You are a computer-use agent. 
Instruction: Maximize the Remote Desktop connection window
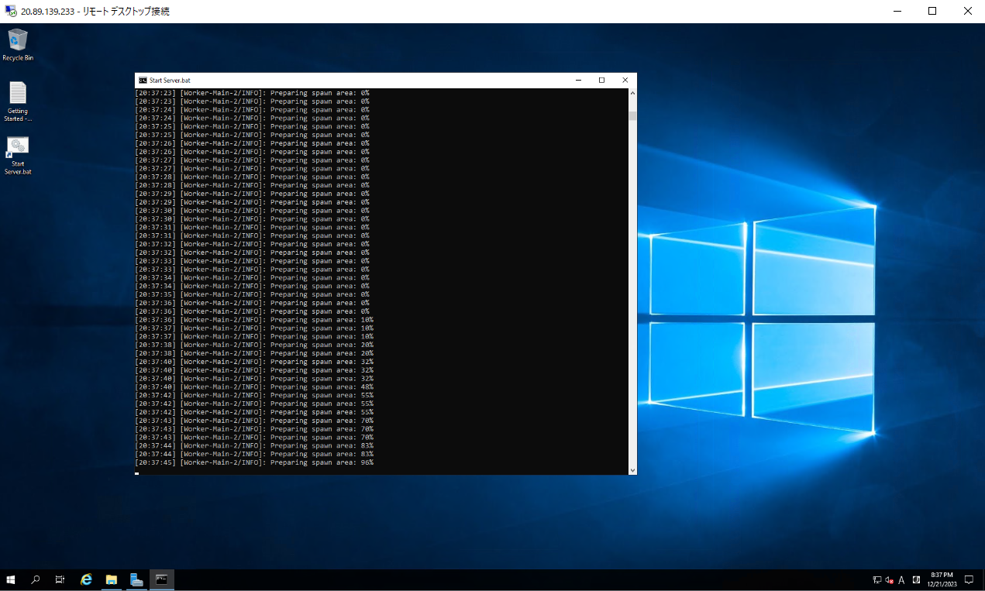click(x=932, y=11)
